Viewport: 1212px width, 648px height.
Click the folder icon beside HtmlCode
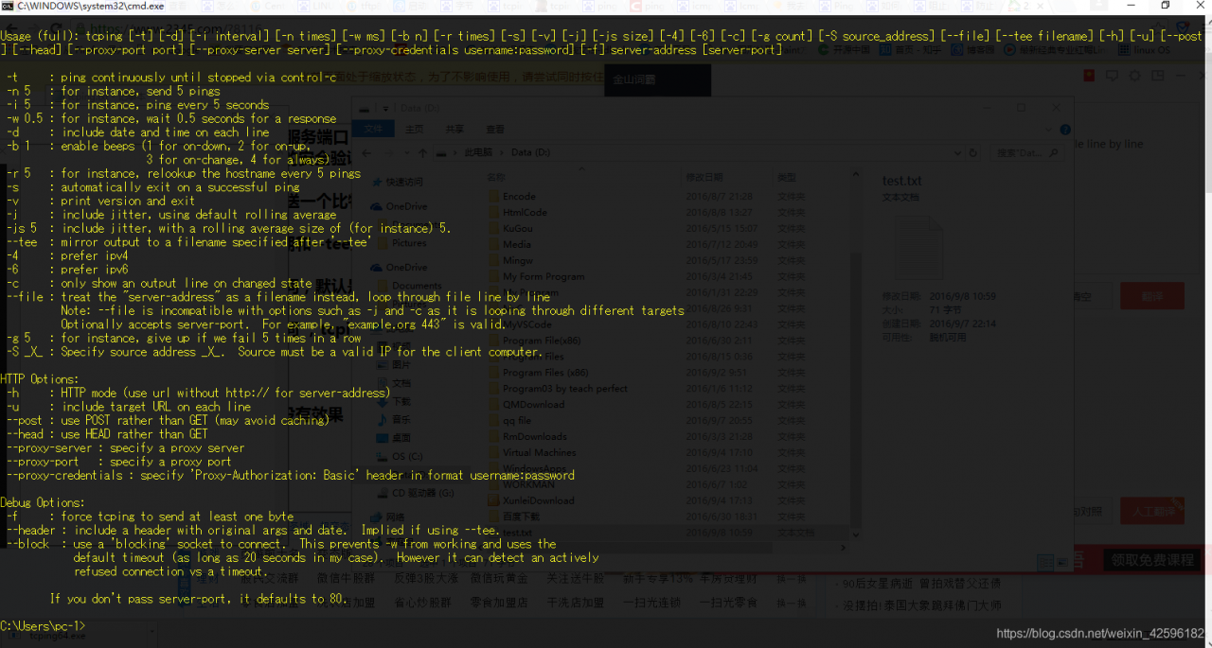tap(493, 212)
